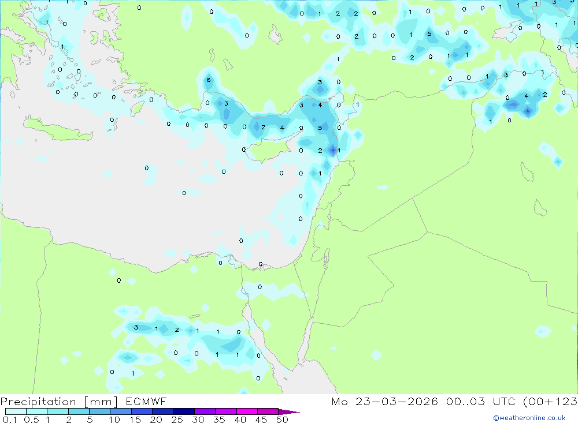Viewport: 578px width, 423px height.
Task: Click the '20' legend scale label
Action: tap(156, 420)
